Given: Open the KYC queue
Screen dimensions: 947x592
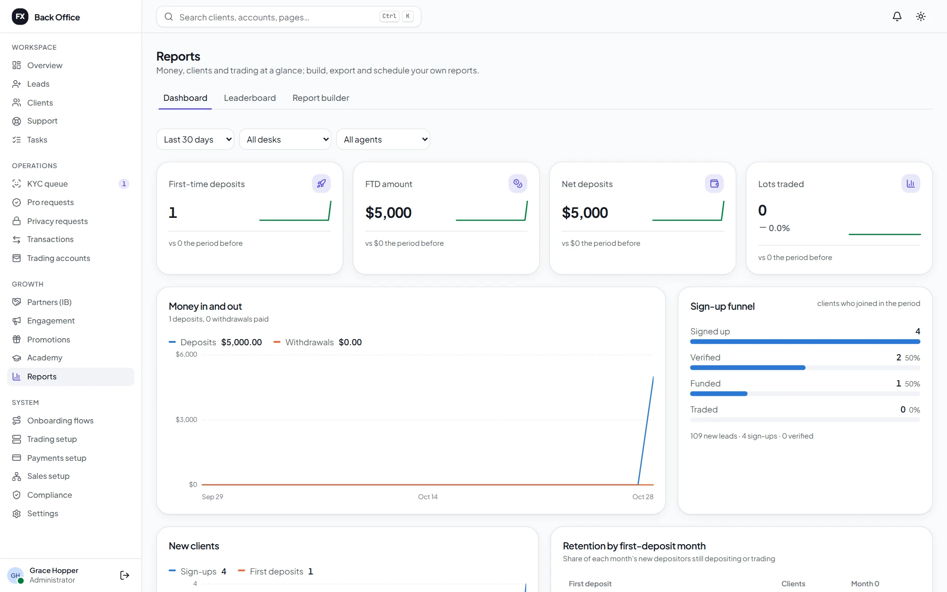Looking at the screenshot, I should [71, 184].
